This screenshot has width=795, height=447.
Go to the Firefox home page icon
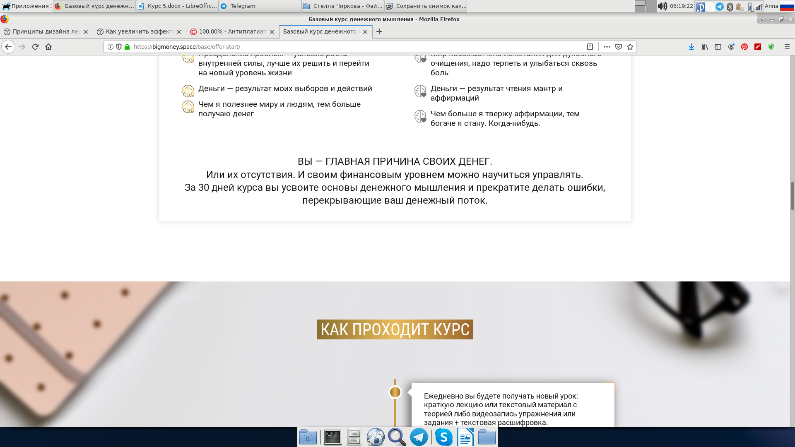[x=48, y=47]
